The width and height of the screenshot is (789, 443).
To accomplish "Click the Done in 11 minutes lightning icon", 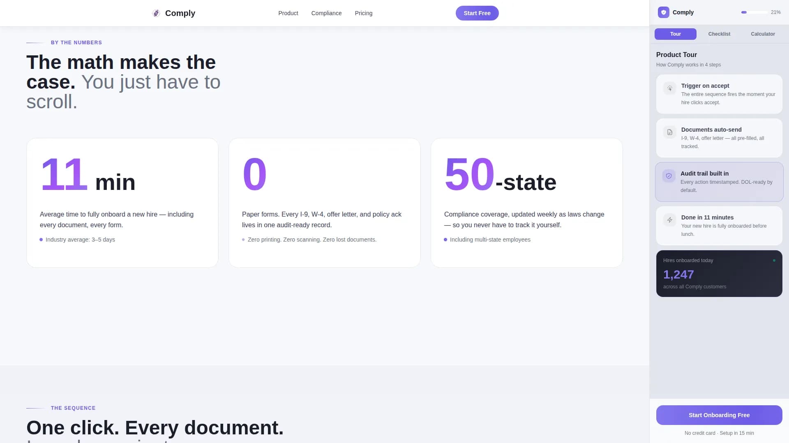I will [670, 220].
